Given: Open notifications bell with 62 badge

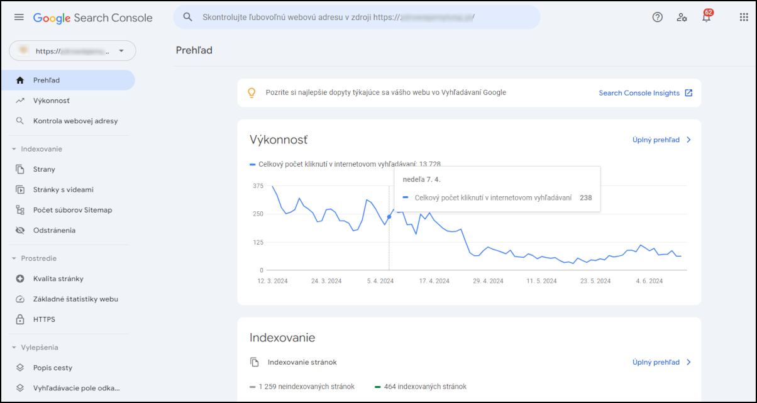Looking at the screenshot, I should pos(706,18).
